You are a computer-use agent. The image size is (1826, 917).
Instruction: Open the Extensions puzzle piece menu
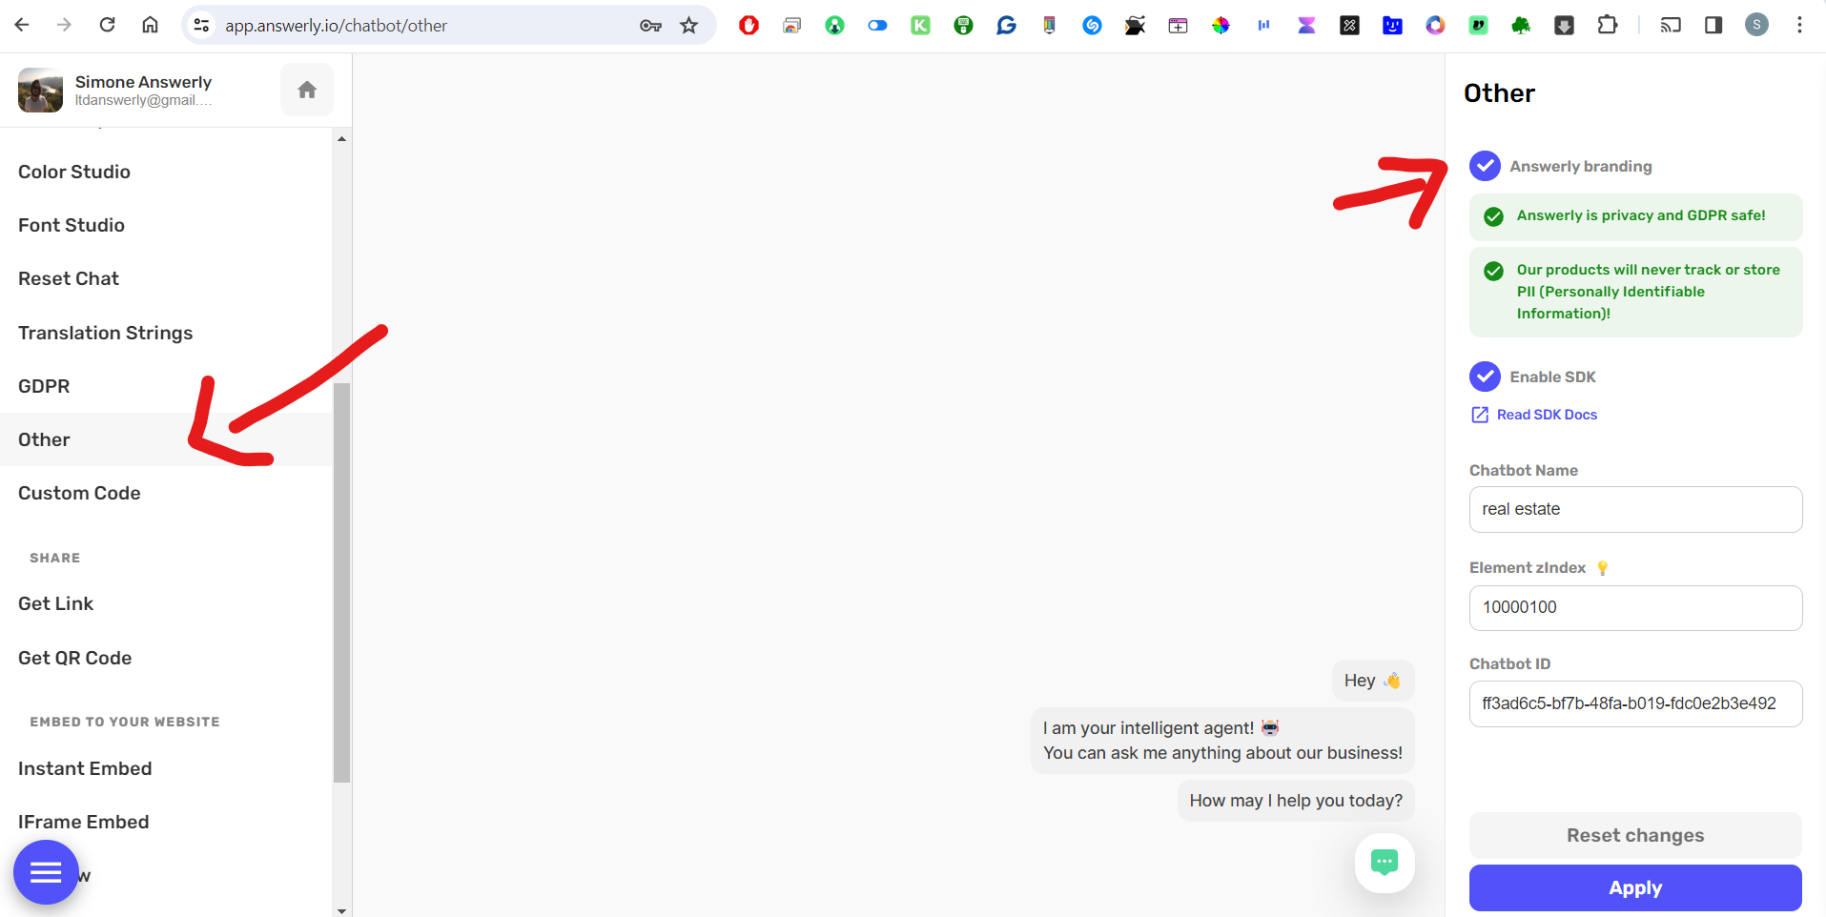pos(1608,25)
